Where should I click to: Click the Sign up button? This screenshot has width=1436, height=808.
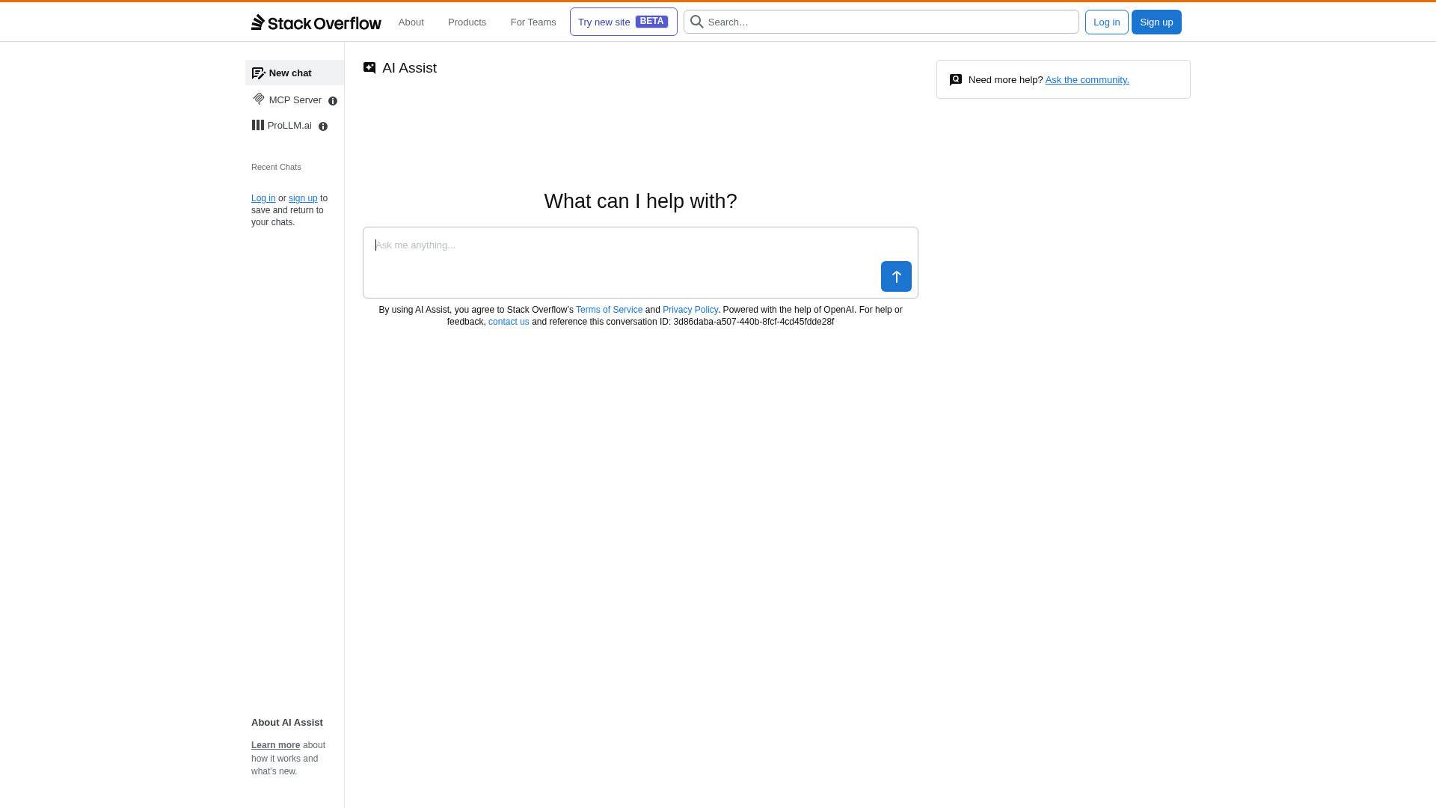pos(1156,22)
